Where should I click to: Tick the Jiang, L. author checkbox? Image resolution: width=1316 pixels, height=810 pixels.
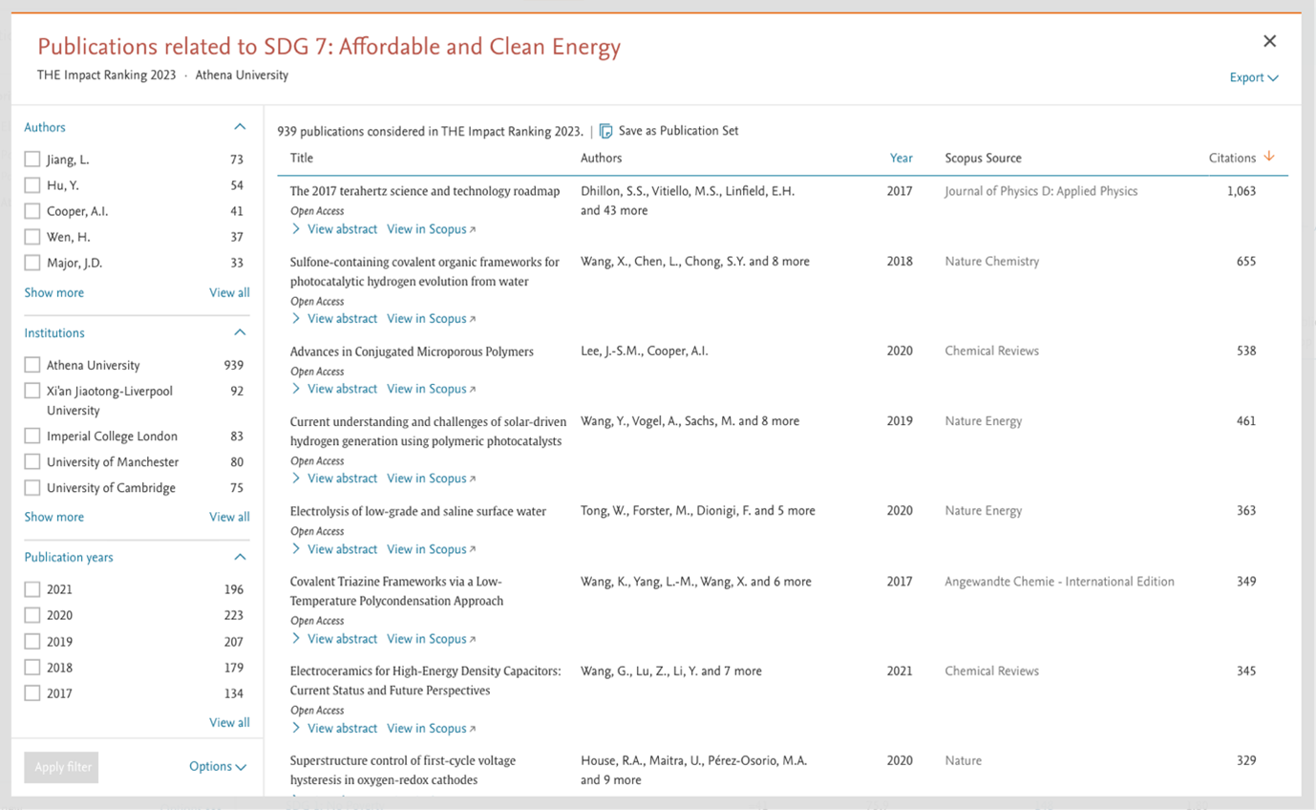32,160
